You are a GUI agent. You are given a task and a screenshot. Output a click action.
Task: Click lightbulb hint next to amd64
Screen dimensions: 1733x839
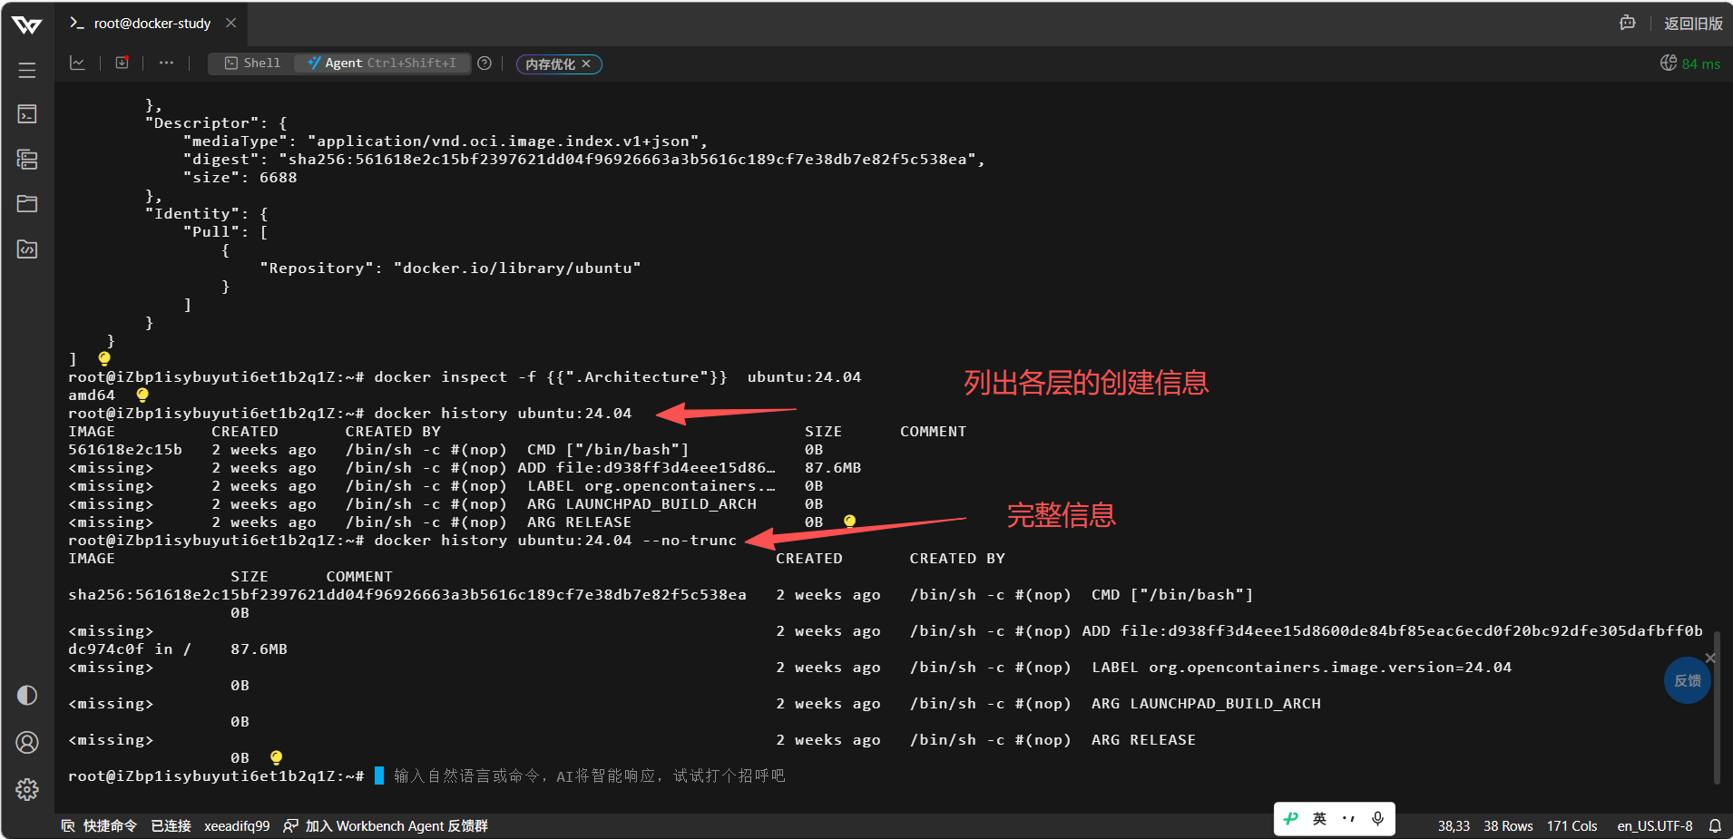(142, 395)
